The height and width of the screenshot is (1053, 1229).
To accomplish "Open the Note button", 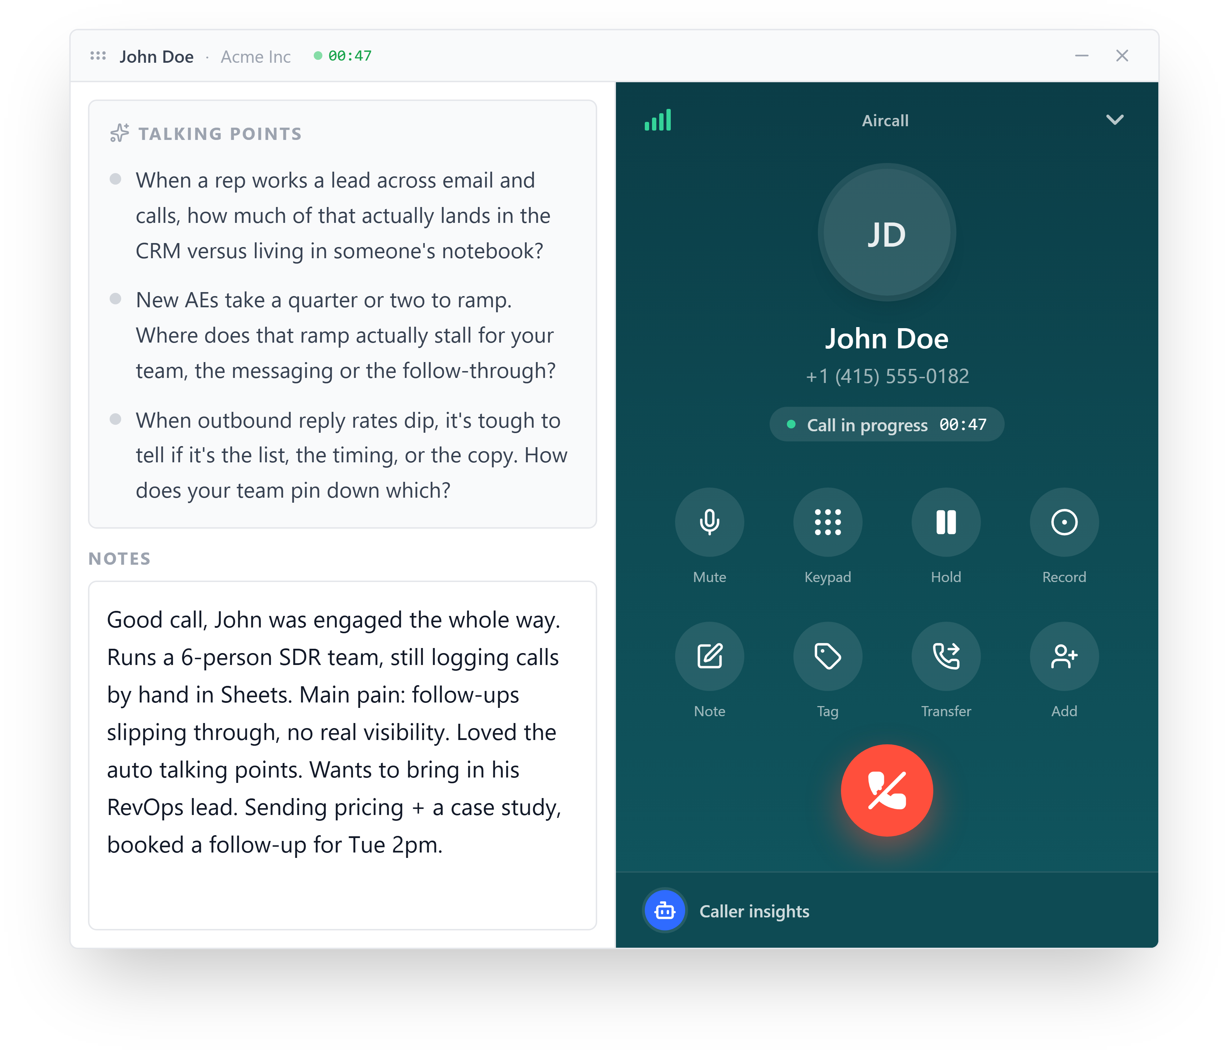I will point(709,656).
